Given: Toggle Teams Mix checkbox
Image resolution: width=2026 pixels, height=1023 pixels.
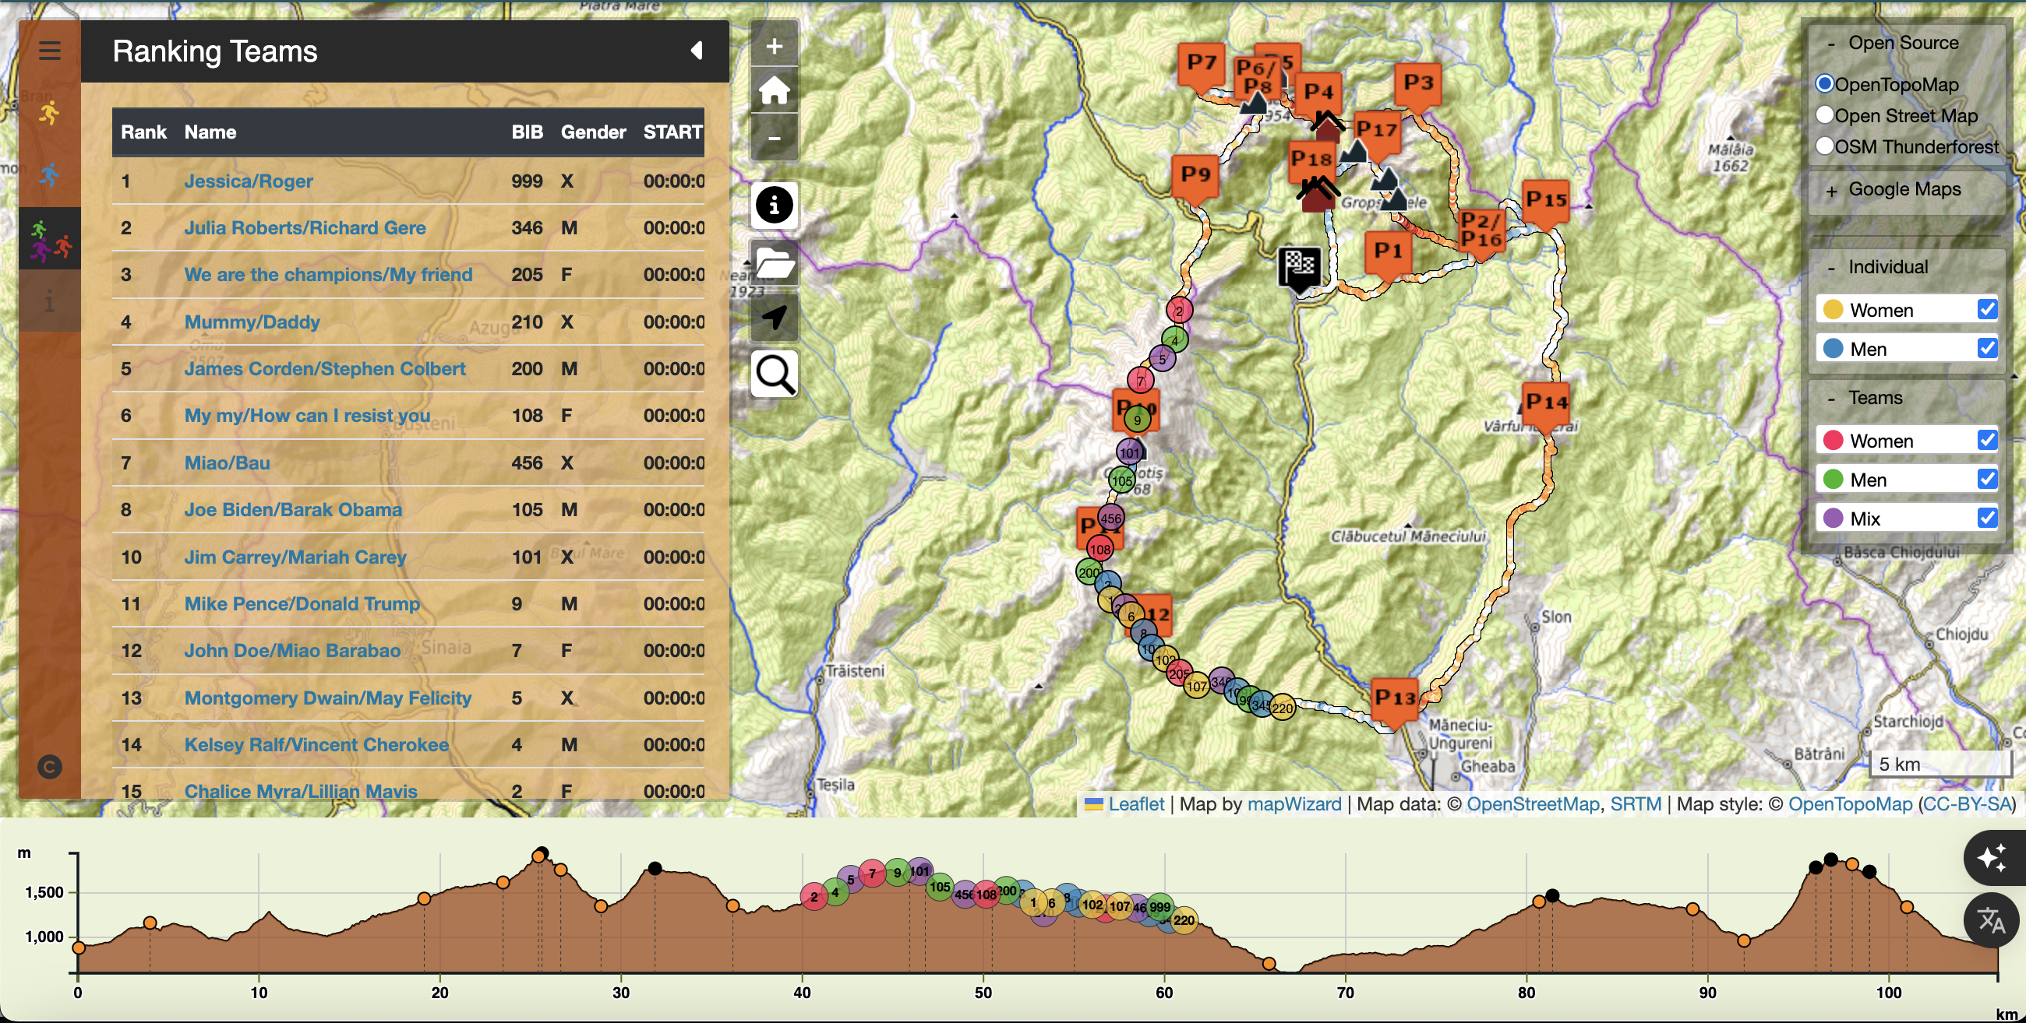Looking at the screenshot, I should click(x=1988, y=517).
